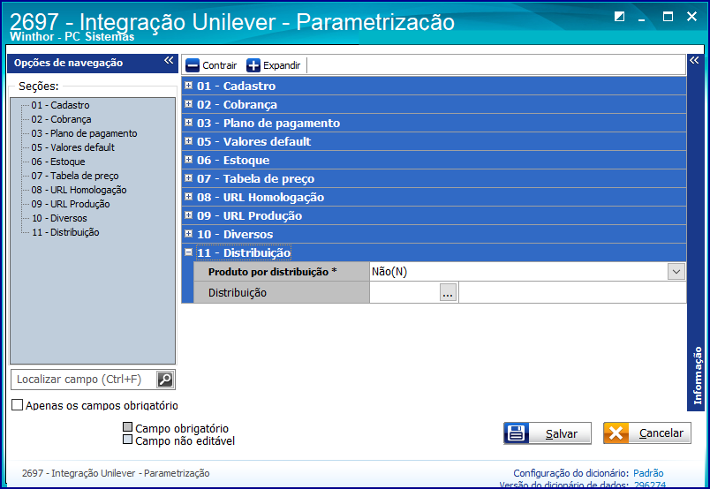The image size is (710, 489).
Task: Click the Opções de navegação panel title
Action: point(68,63)
